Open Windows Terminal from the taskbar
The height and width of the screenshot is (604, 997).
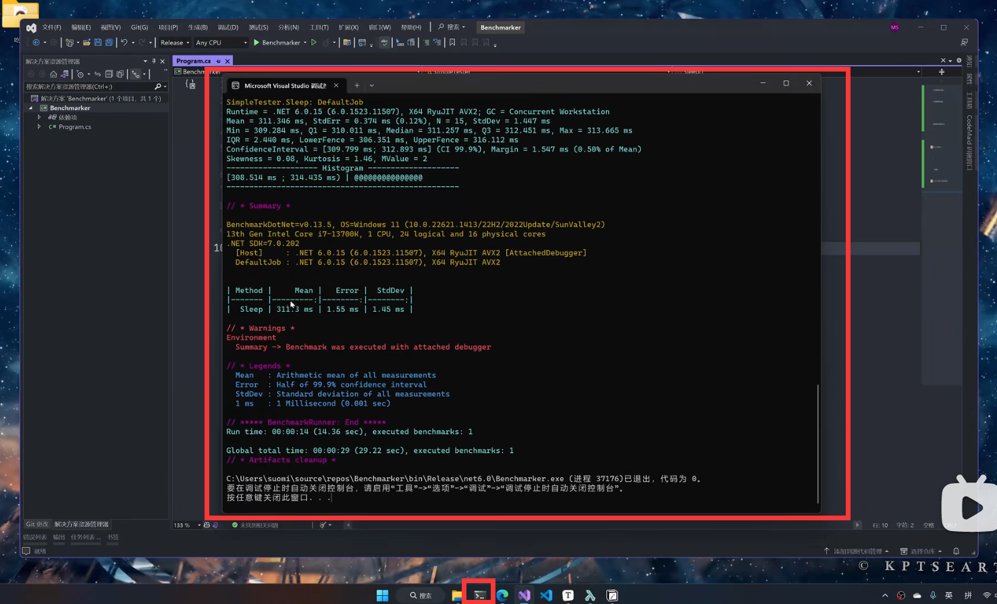479,595
